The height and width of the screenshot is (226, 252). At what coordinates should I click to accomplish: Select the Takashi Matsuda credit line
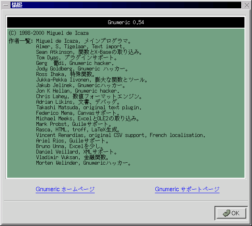pos(89,107)
